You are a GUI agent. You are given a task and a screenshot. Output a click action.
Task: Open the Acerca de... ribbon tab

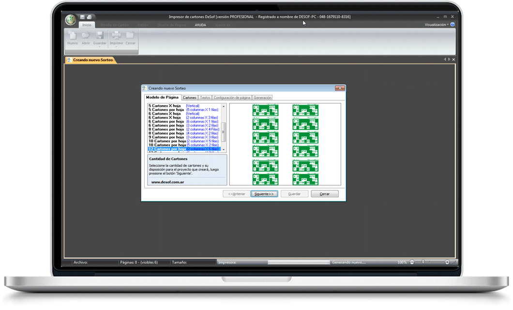point(224,25)
